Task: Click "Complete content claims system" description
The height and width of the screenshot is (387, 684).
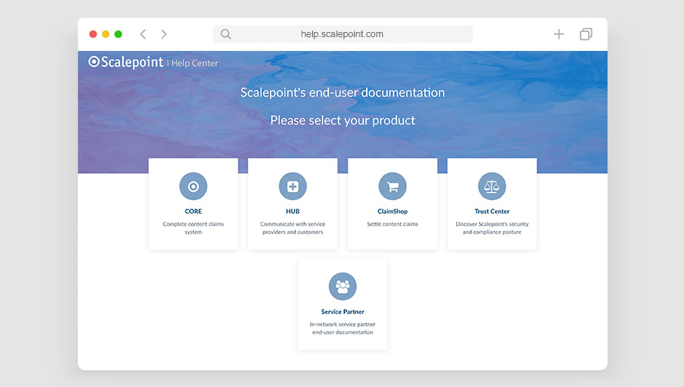Action: (x=193, y=228)
